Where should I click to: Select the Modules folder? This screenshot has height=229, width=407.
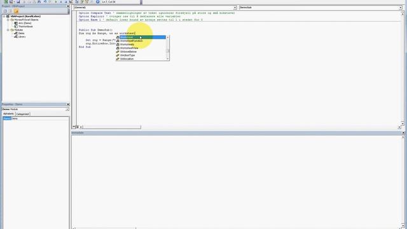click(x=18, y=30)
